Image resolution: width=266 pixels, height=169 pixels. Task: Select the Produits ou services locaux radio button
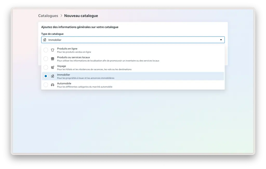46,59
